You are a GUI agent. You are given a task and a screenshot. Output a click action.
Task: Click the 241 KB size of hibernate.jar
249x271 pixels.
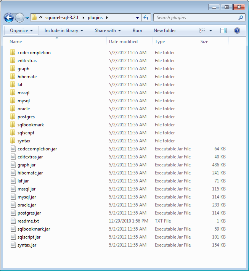pos(219,173)
